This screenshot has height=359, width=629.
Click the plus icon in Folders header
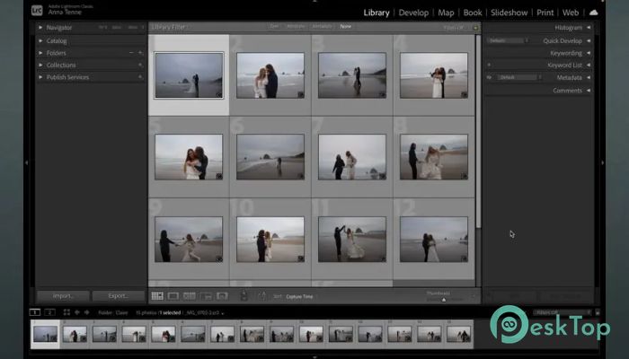pyautogui.click(x=140, y=53)
